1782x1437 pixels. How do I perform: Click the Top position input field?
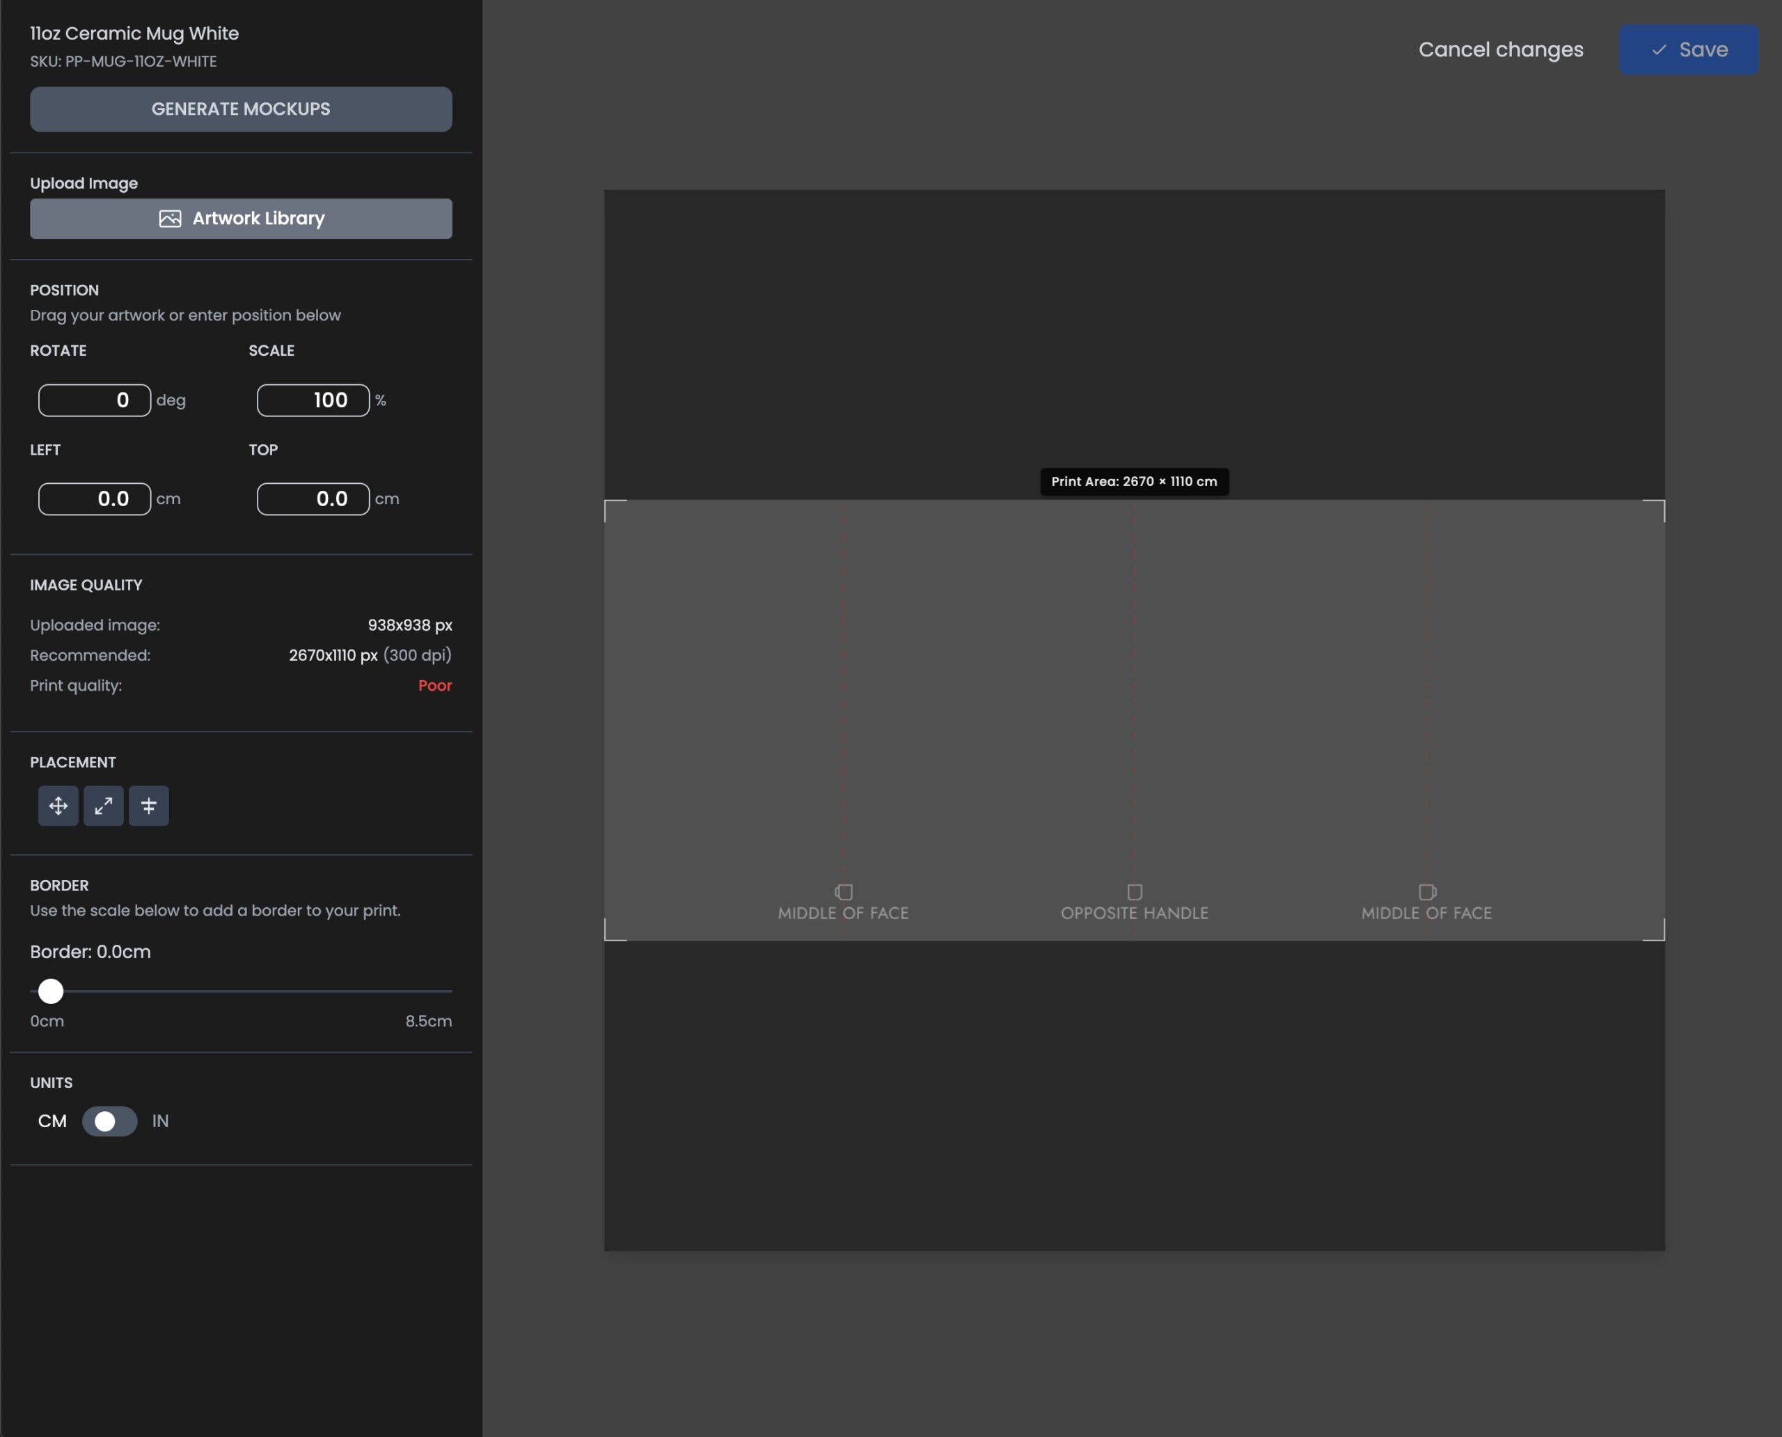click(313, 498)
